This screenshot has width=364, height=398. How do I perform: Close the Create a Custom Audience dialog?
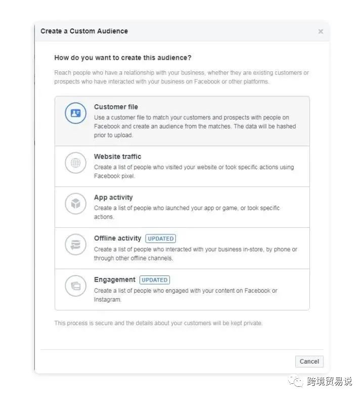pos(321,31)
